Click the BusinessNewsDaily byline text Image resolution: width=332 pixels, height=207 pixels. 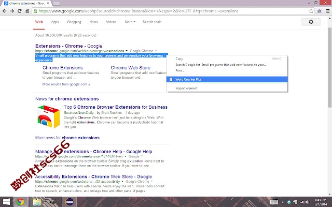point(102,113)
